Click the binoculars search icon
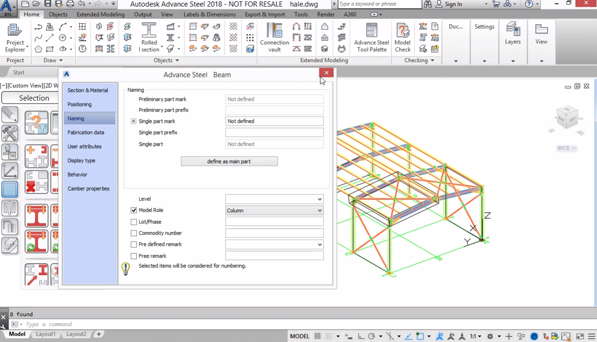Image resolution: width=597 pixels, height=342 pixels. (428, 4)
